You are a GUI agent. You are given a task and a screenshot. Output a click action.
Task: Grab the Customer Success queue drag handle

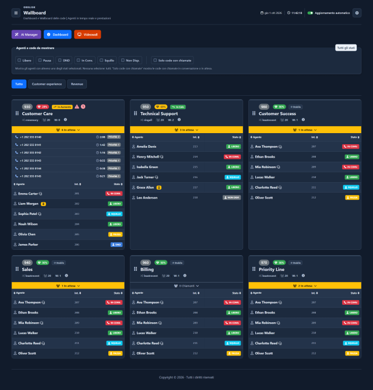[254, 113]
